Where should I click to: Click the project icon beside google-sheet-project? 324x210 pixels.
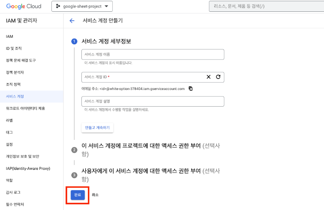58,6
